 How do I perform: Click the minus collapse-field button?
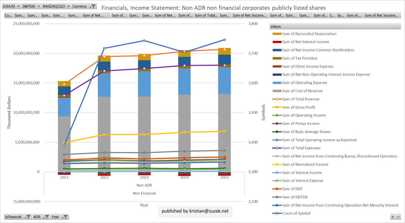(398, 217)
